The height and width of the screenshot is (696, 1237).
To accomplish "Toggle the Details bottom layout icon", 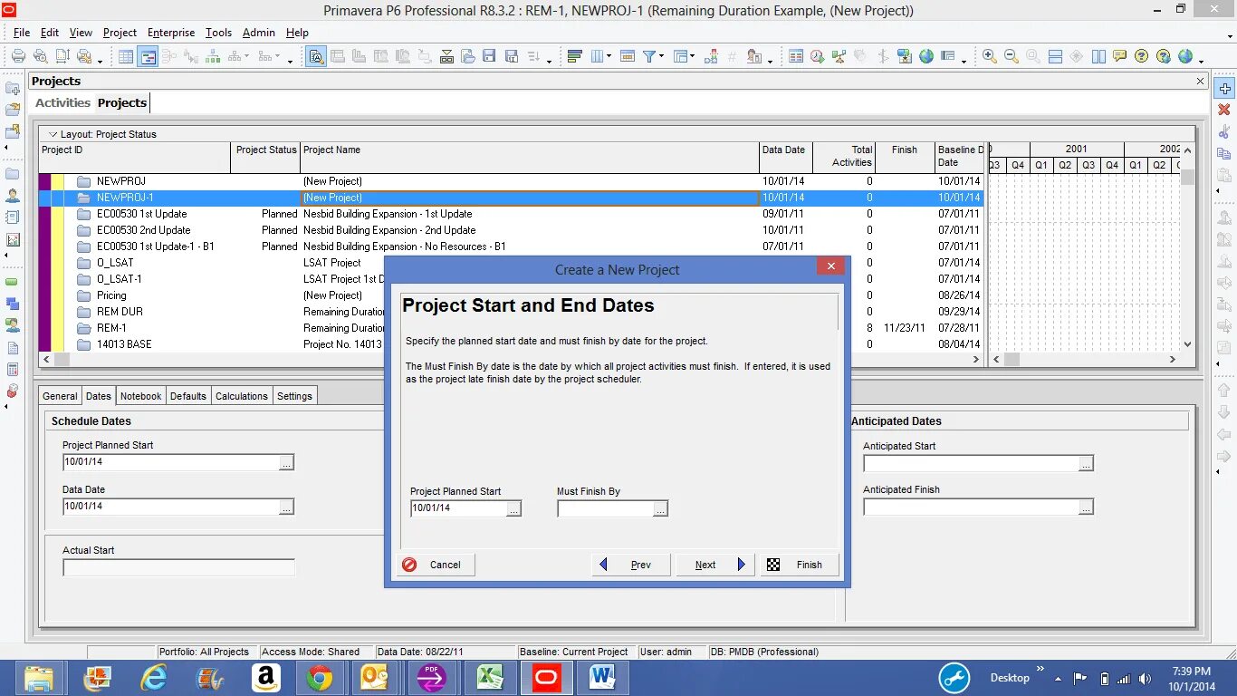I will click(316, 56).
